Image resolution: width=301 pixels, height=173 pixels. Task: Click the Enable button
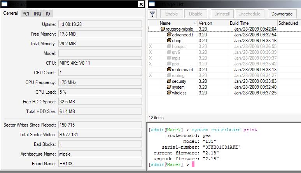coord(171,14)
